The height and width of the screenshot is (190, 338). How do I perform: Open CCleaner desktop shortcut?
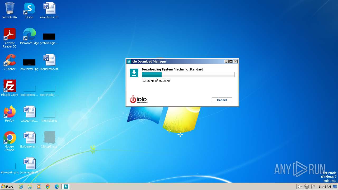coord(10,62)
